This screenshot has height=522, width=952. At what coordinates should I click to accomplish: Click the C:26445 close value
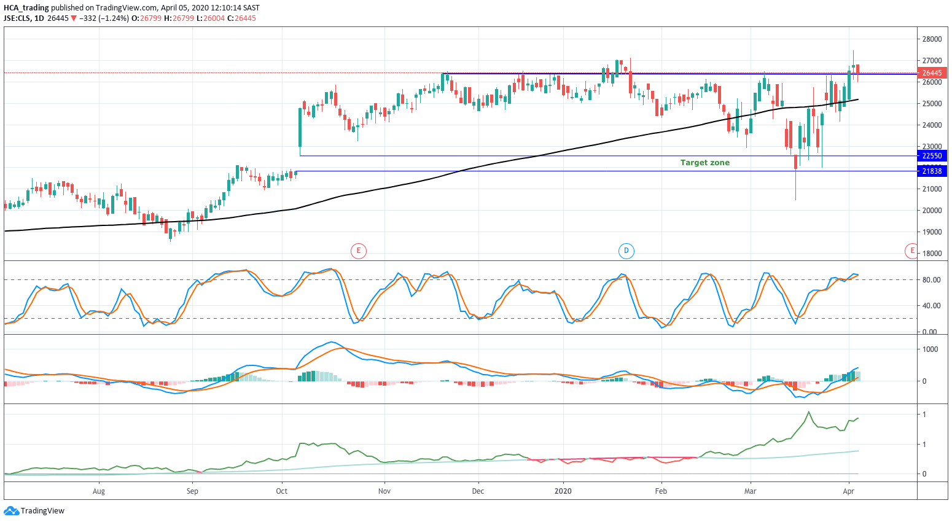coord(242,18)
